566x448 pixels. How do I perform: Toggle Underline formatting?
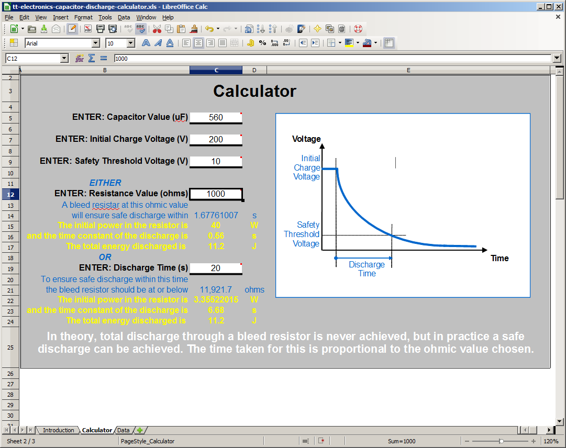tap(170, 43)
